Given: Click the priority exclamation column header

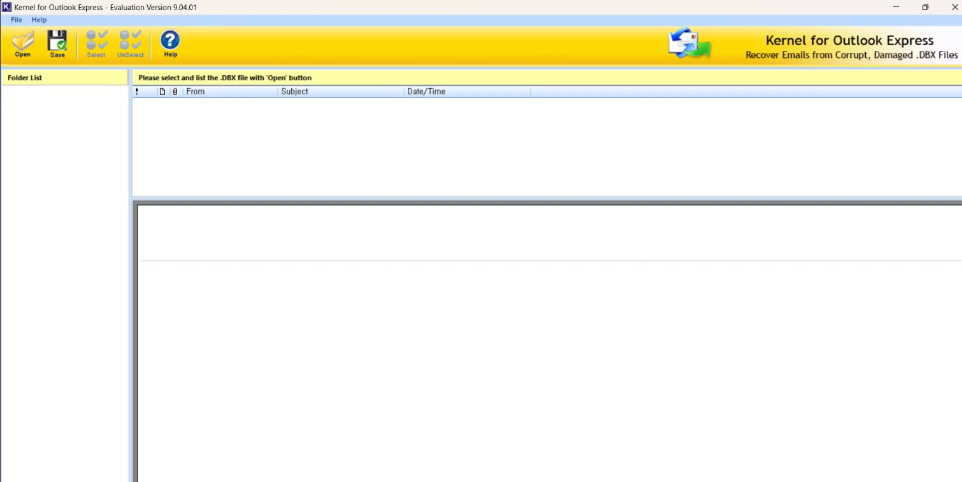Looking at the screenshot, I should [x=137, y=92].
